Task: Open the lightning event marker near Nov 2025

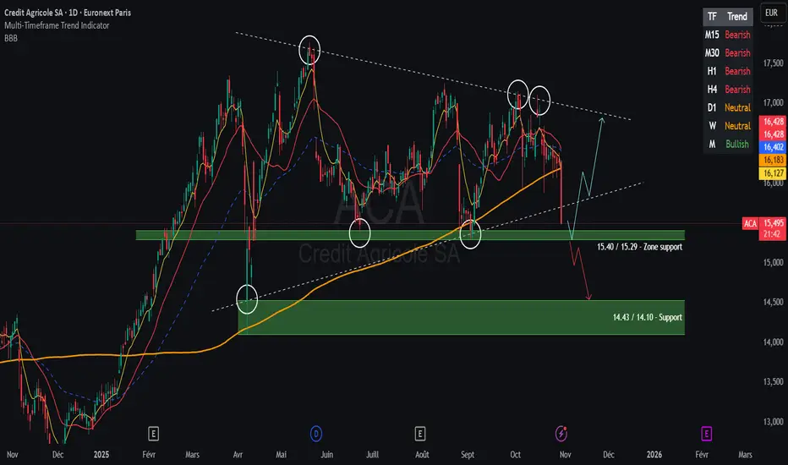Action: (561, 434)
